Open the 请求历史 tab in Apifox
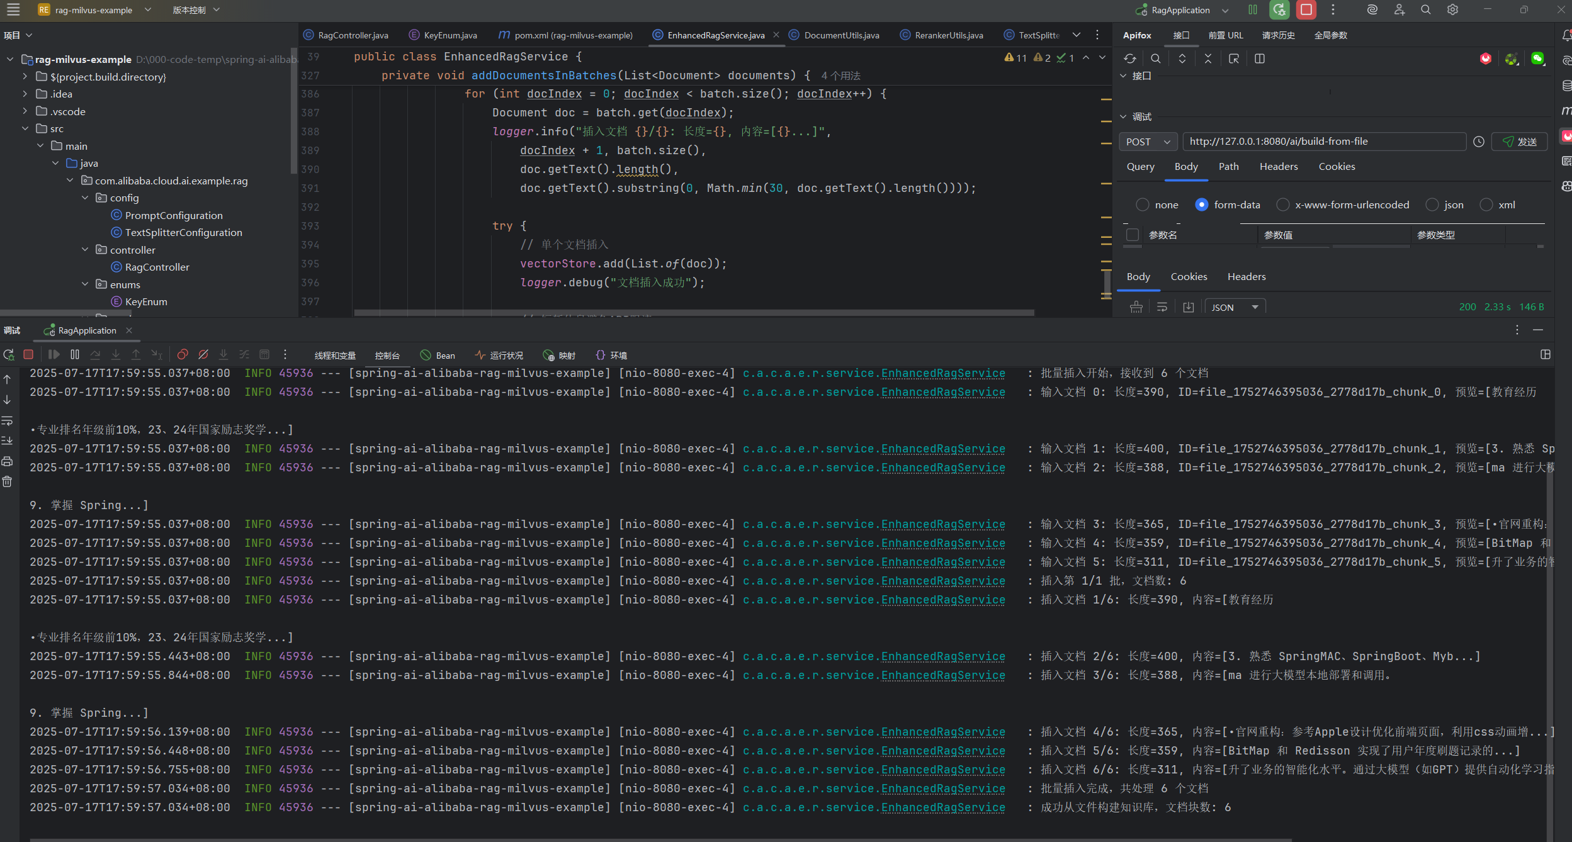 pyautogui.click(x=1278, y=35)
